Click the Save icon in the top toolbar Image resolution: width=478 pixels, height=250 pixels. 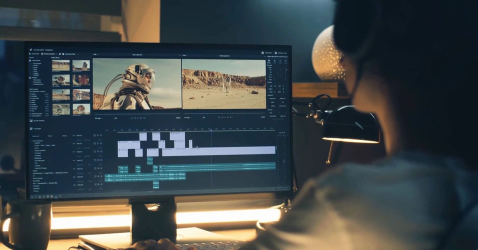pyautogui.click(x=30, y=54)
